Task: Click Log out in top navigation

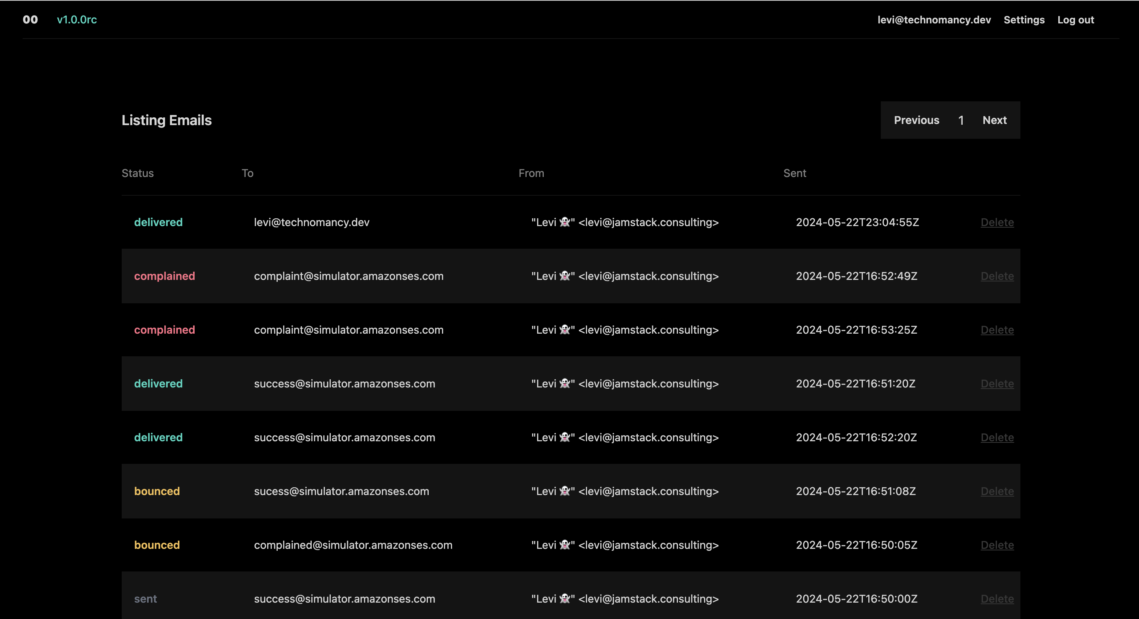Action: [x=1075, y=20]
